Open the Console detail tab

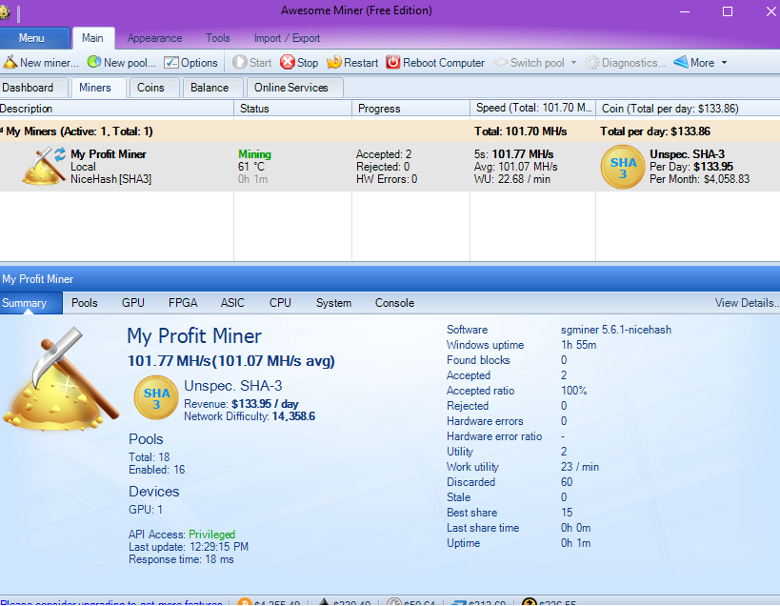tap(394, 303)
